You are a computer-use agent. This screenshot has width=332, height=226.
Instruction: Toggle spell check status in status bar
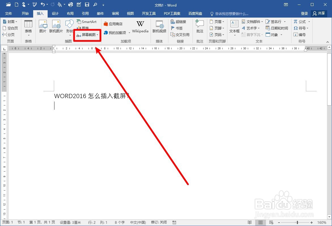[x=175, y=222]
